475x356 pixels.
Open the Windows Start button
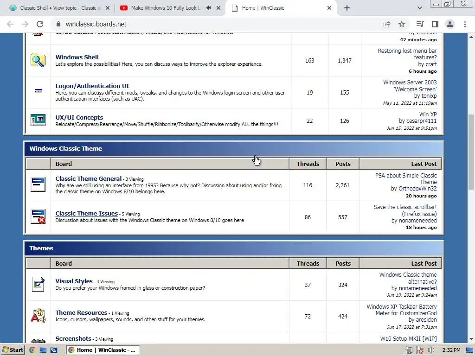[x=13, y=350]
